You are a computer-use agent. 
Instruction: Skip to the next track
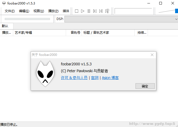click(101, 11)
